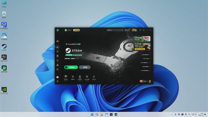Expand the third right-list item starting with Steam
Screen dimensions: 208x117
[x=145, y=63]
